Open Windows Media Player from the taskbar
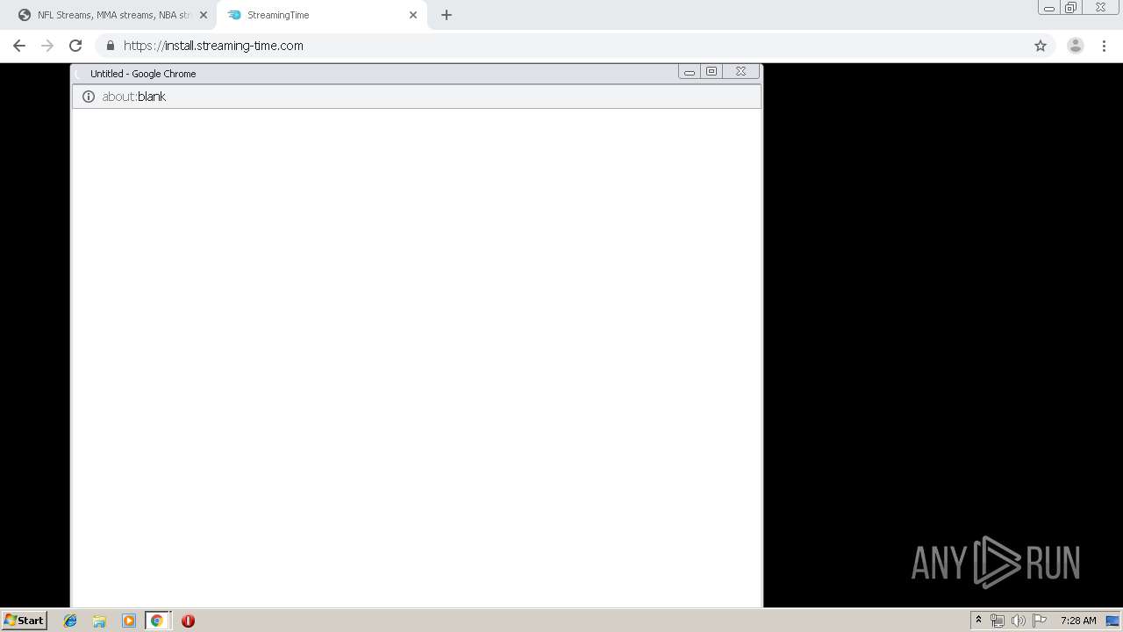 pyautogui.click(x=129, y=621)
